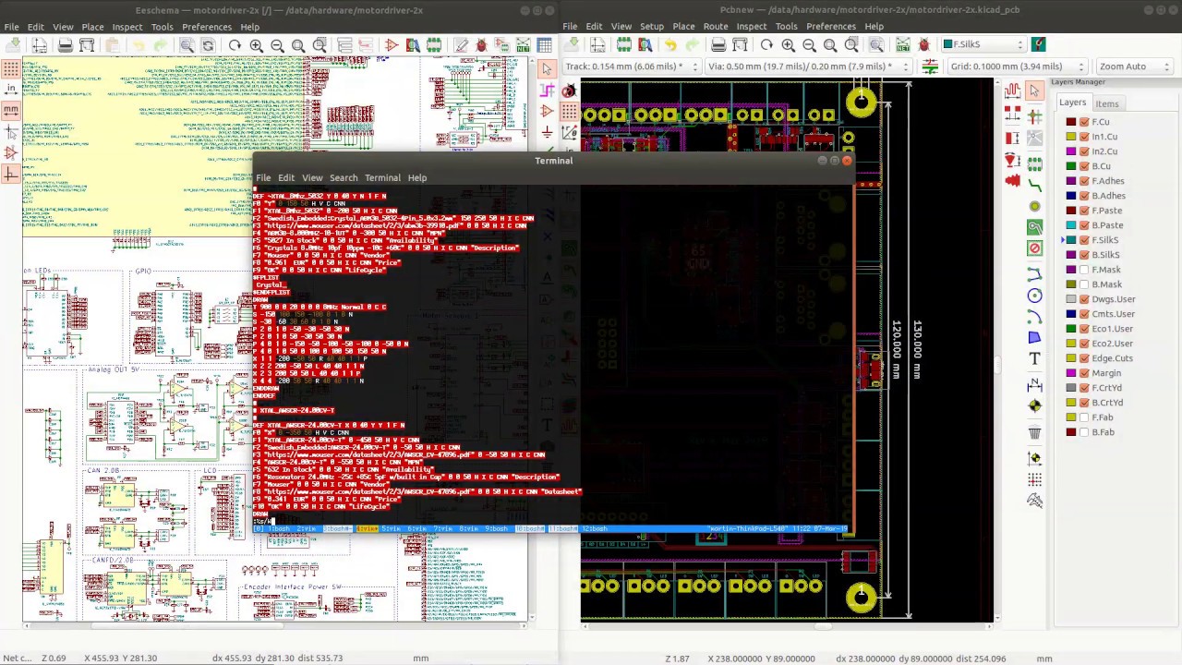Open footprint editor in Pcbnew toolbar
The width and height of the screenshot is (1182, 665).
(x=623, y=45)
